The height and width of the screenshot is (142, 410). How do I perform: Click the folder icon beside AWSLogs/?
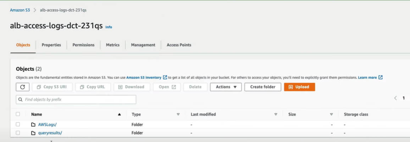33,125
